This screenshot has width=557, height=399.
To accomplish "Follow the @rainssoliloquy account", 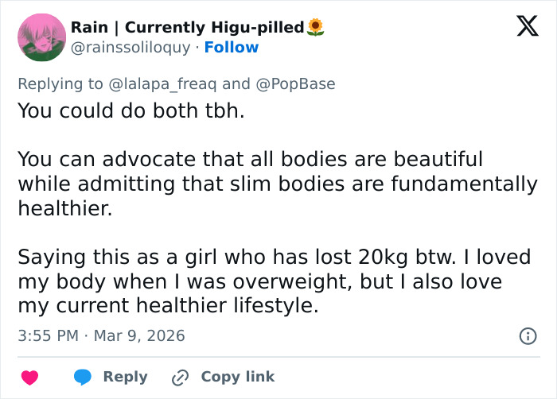I will [x=232, y=48].
